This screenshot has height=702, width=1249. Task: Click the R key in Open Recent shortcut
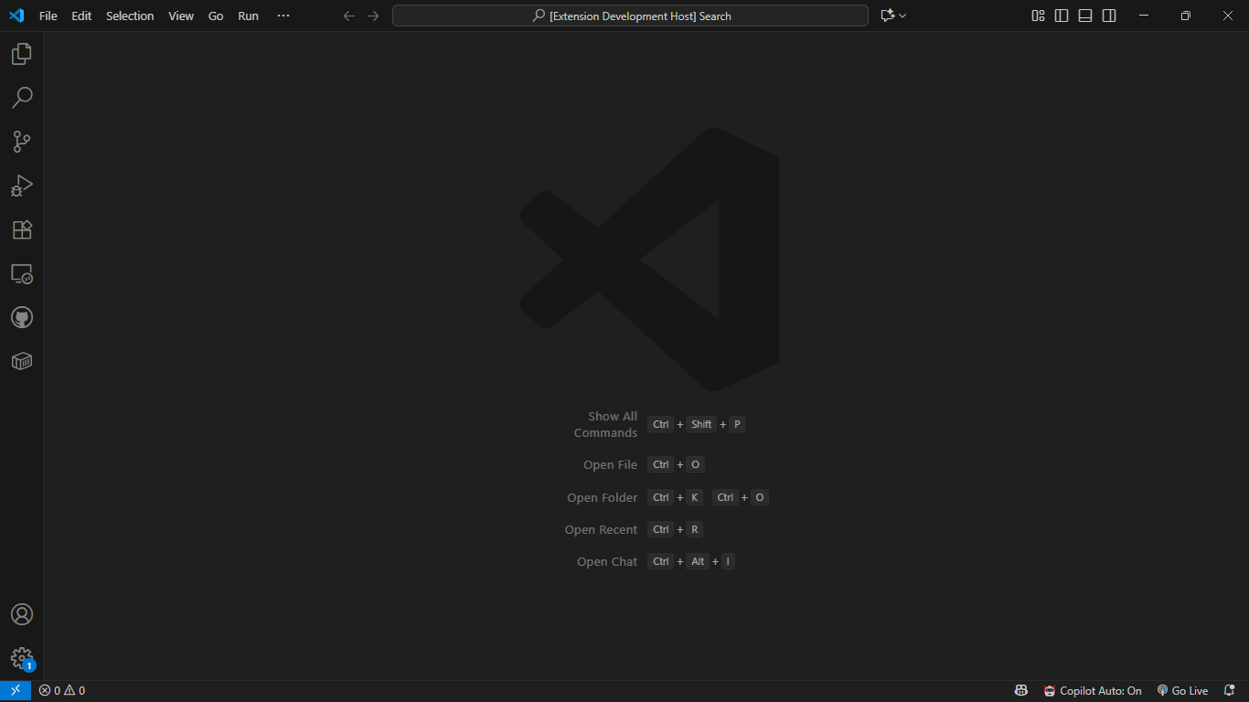click(695, 529)
